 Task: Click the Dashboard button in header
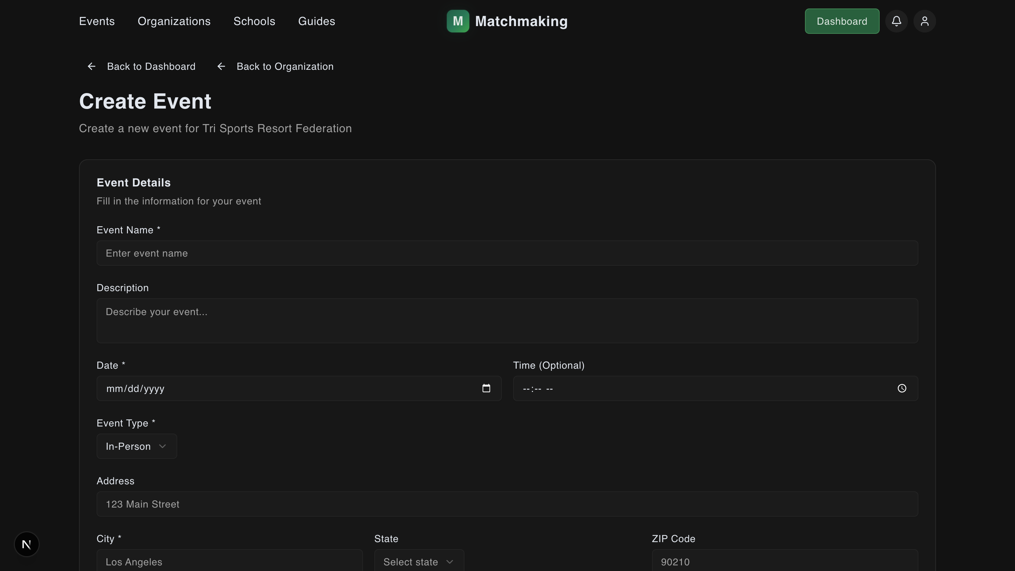[x=842, y=21]
